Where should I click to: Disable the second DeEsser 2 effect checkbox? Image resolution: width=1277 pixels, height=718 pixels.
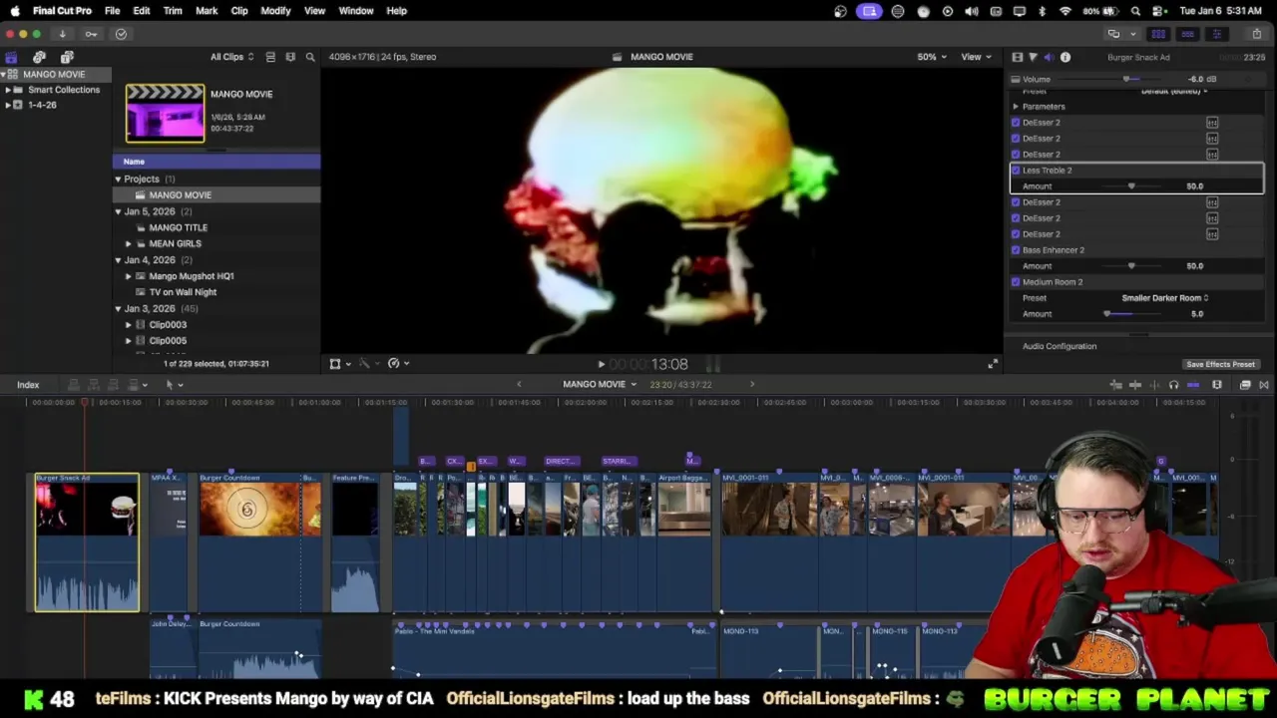pyautogui.click(x=1016, y=139)
